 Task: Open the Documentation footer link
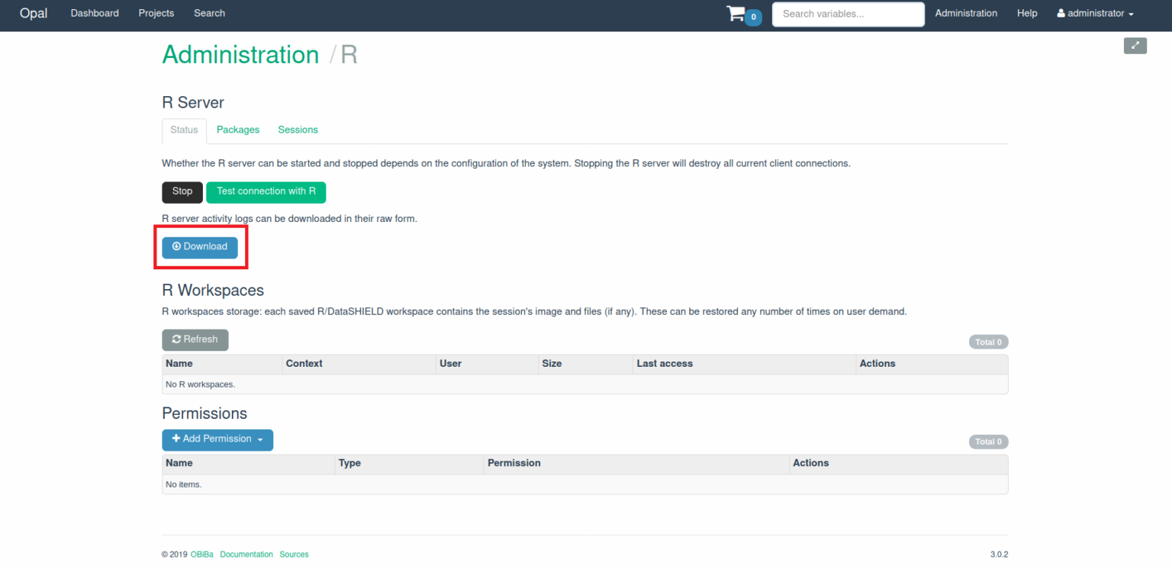[246, 555]
